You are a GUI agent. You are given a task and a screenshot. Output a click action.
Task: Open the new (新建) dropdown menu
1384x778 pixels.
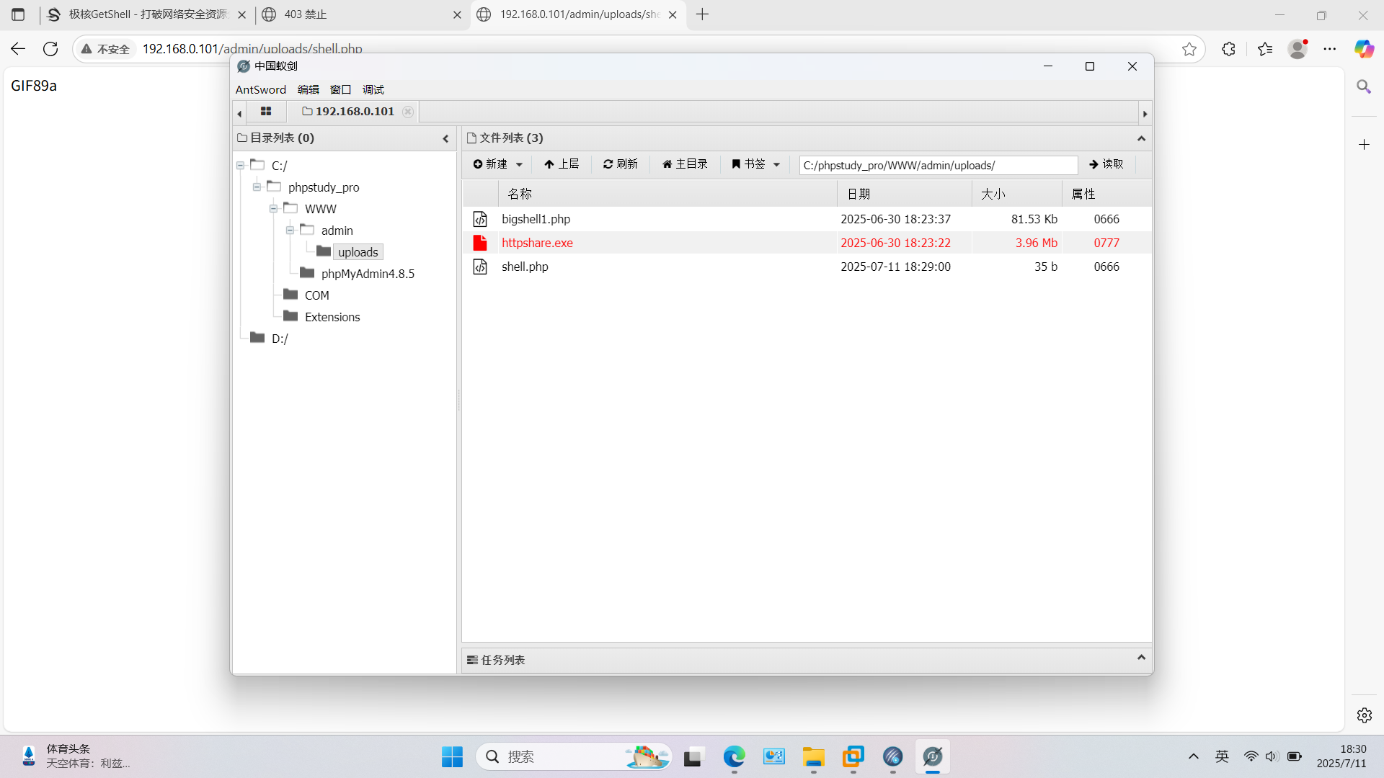pos(498,164)
